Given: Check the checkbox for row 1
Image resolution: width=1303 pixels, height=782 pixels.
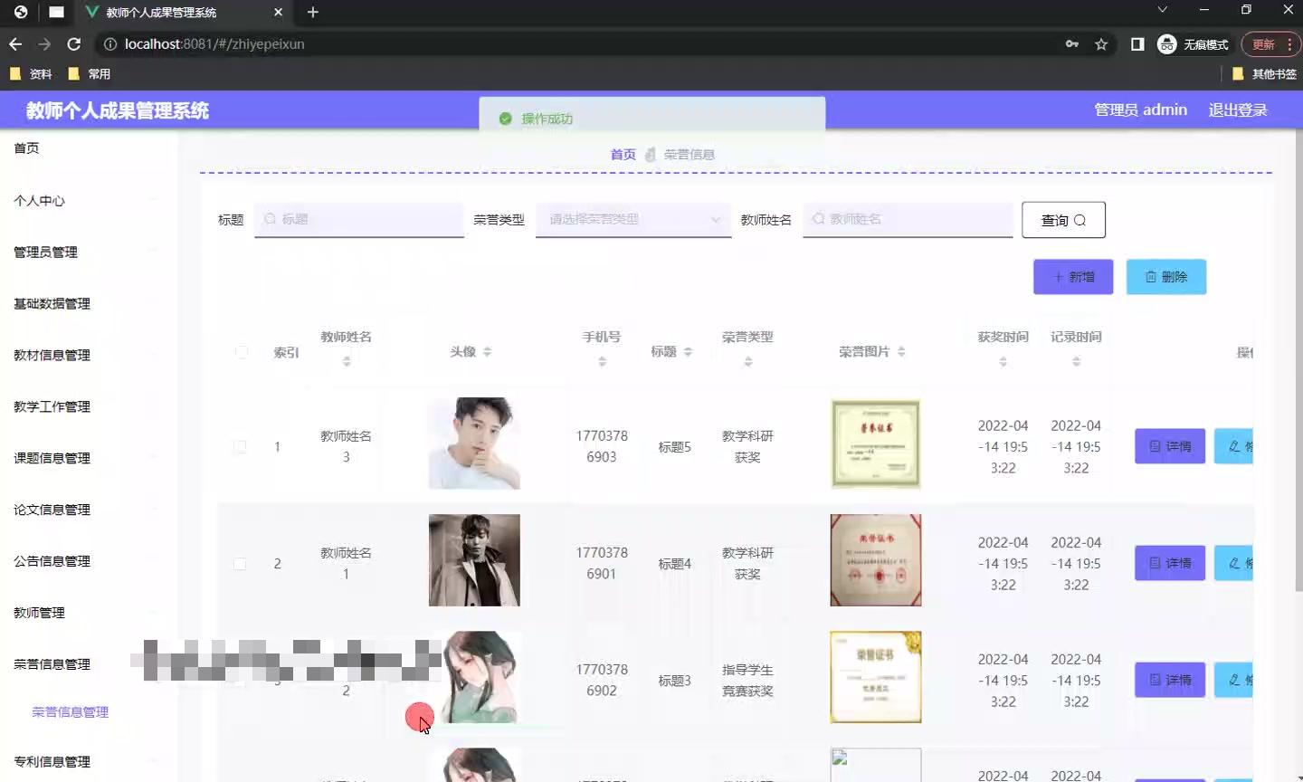Looking at the screenshot, I should tap(240, 447).
